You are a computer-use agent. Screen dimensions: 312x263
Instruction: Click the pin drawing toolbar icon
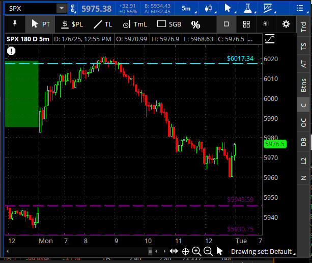pyautogui.click(x=14, y=24)
